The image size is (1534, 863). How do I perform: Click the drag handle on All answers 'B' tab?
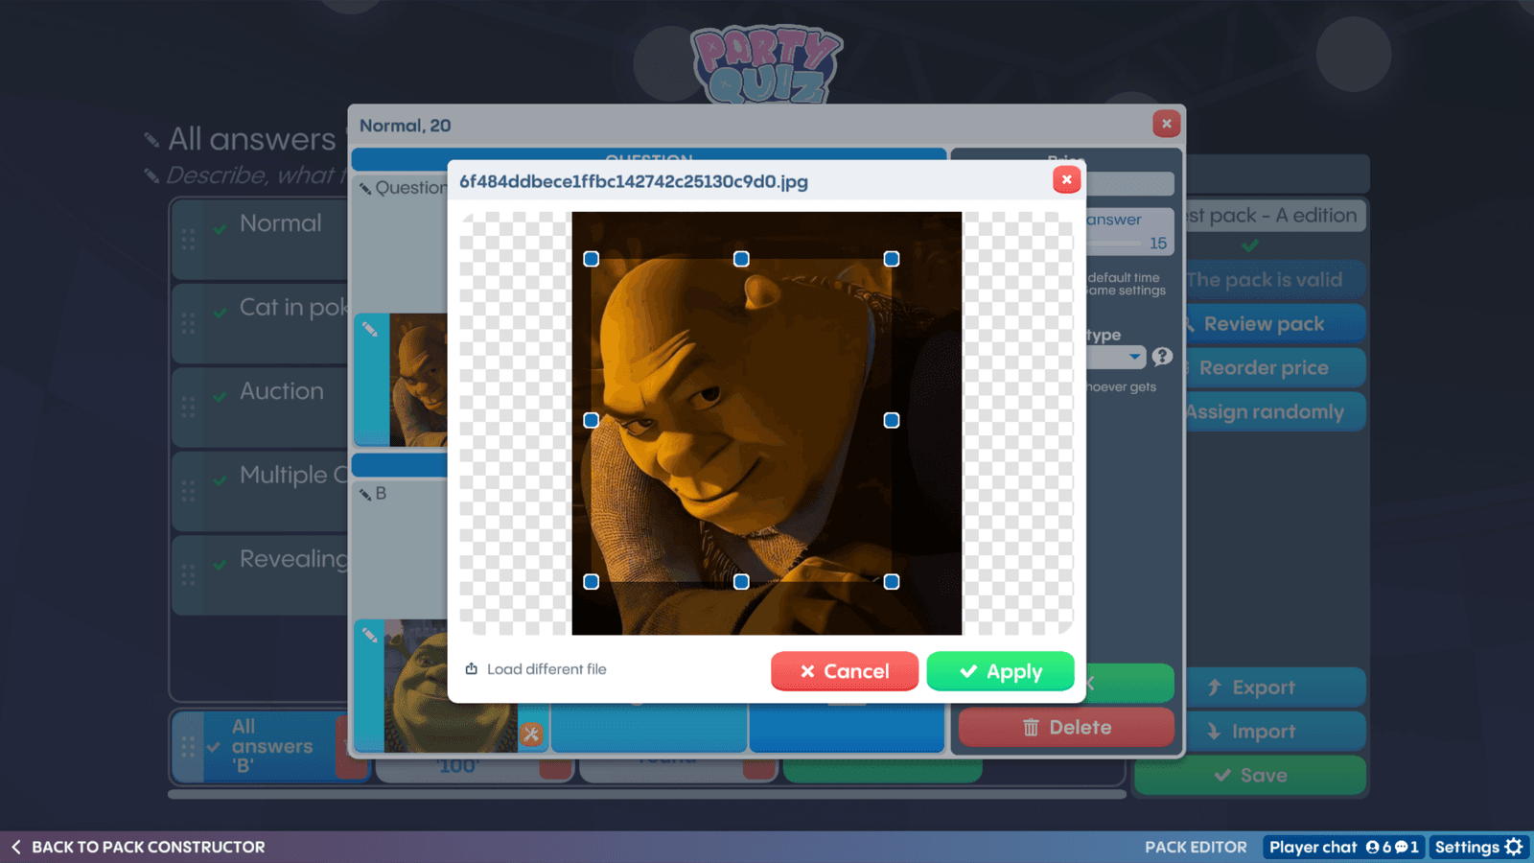coord(188,746)
